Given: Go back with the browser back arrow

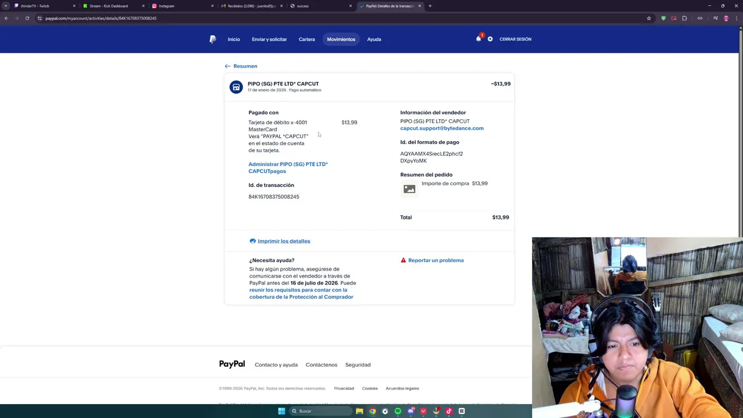Looking at the screenshot, I should [6, 18].
